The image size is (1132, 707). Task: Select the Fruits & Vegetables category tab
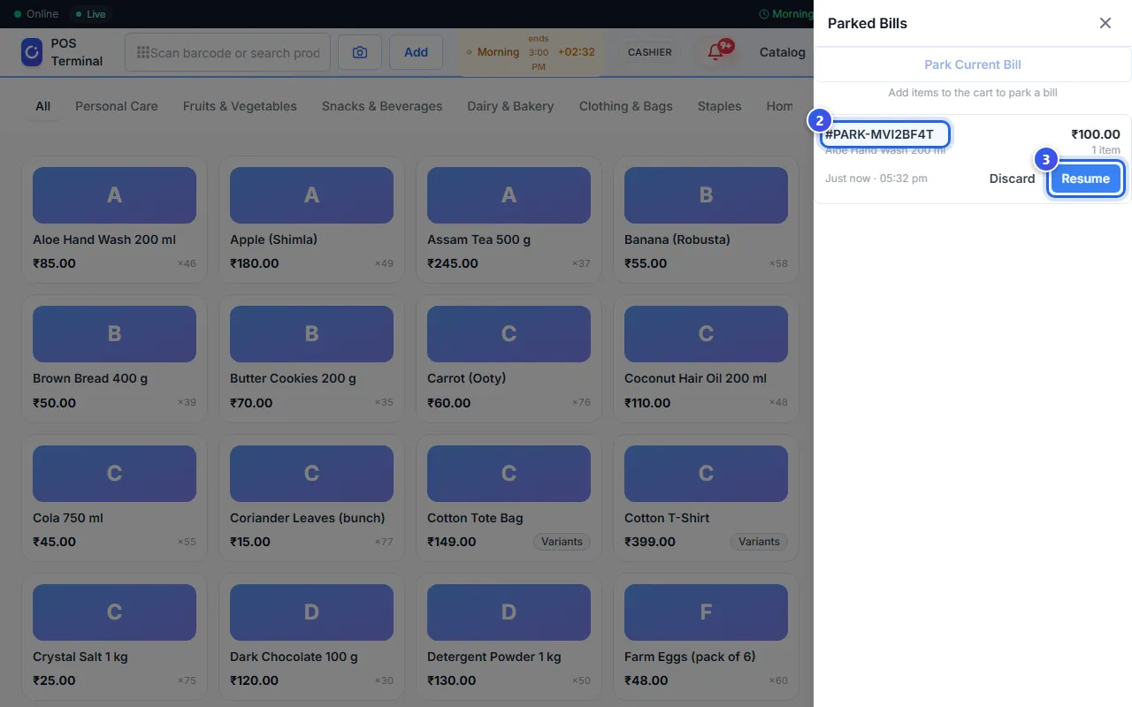click(x=240, y=106)
